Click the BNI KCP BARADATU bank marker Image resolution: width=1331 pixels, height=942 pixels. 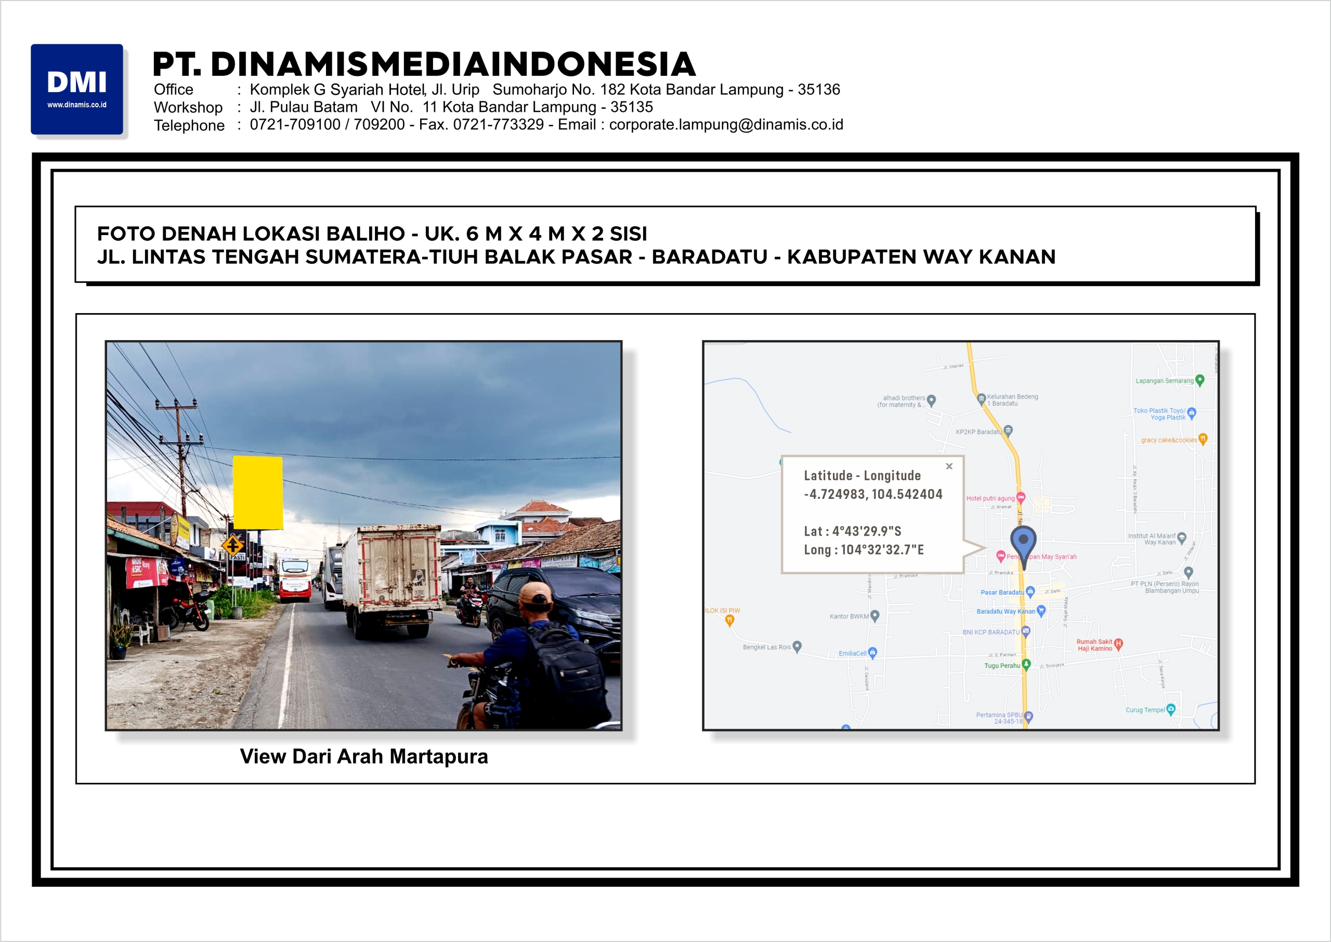(1025, 631)
